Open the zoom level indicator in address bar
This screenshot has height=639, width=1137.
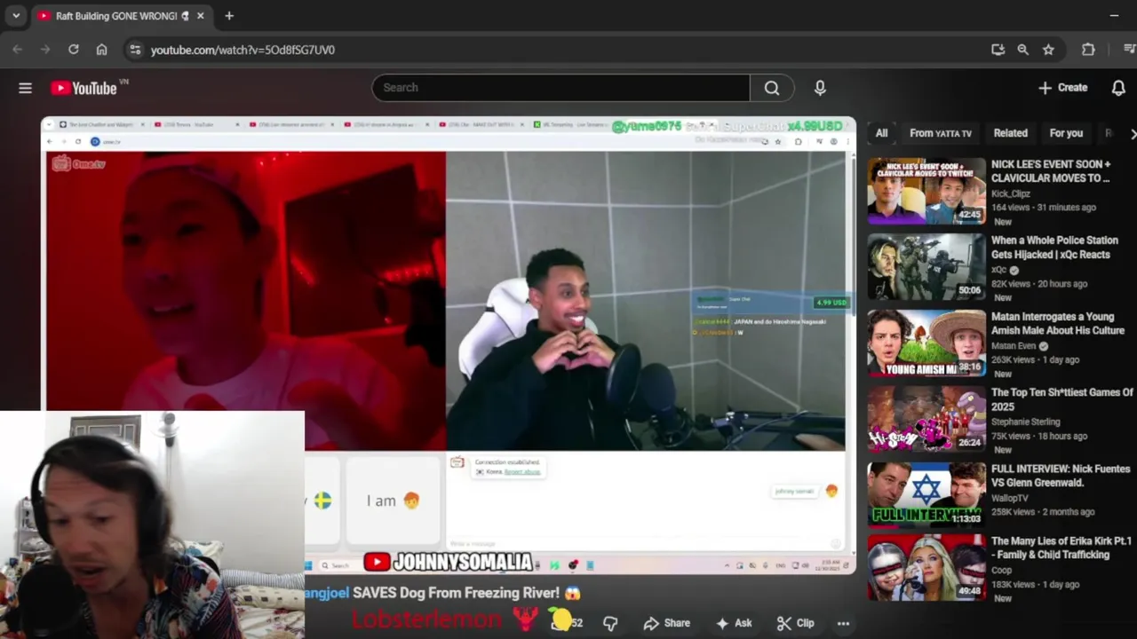[x=1023, y=50]
